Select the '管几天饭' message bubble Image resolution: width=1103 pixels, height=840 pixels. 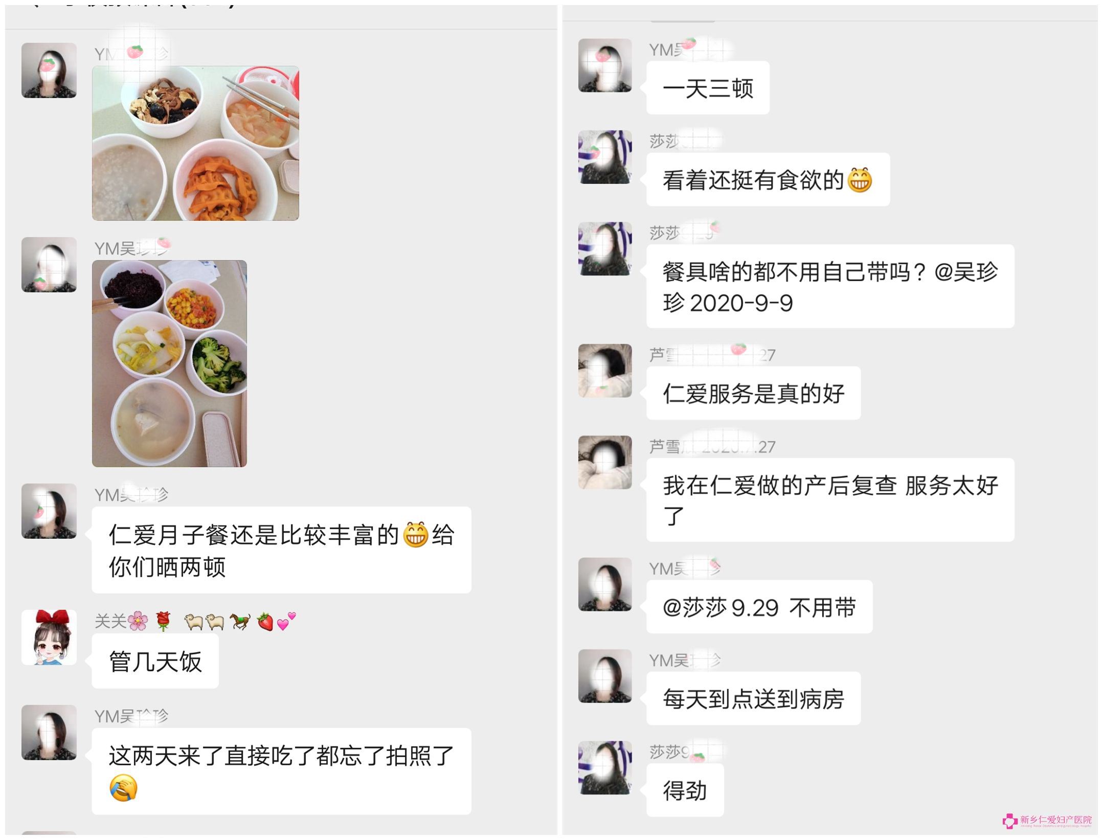pos(155,661)
